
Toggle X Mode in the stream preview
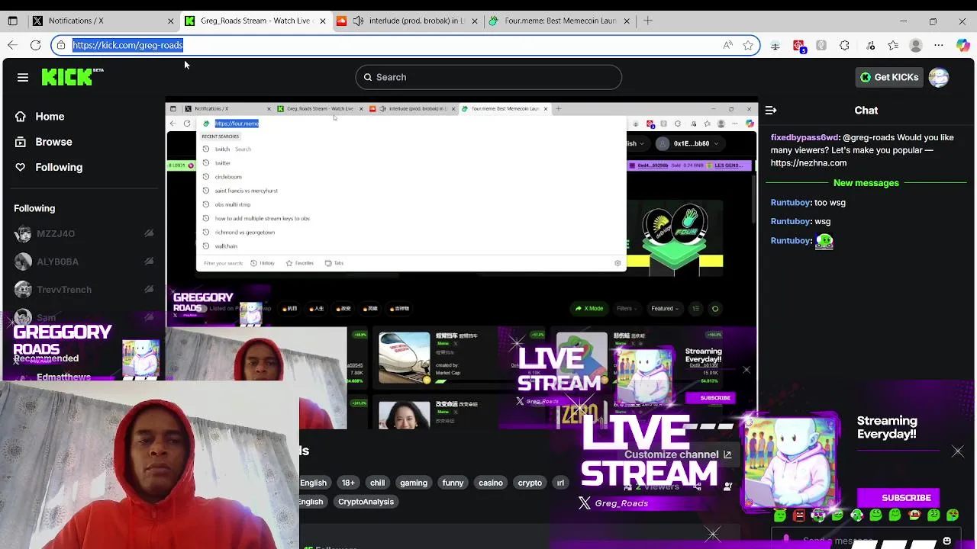click(590, 309)
